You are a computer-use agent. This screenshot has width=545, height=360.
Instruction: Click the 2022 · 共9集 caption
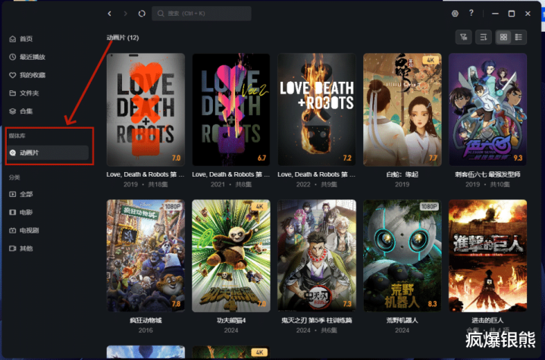[317, 184]
